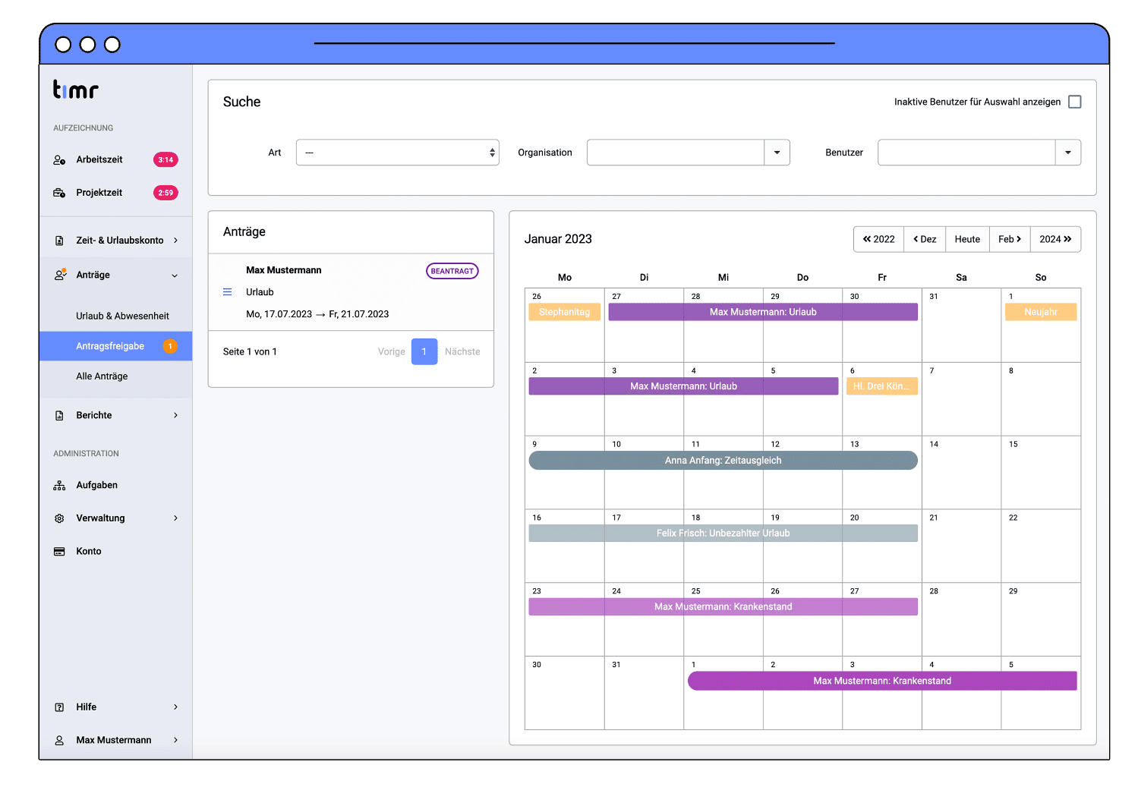Open Urlaub & Abwesenheit submenu item
The height and width of the screenshot is (806, 1138).
122,316
